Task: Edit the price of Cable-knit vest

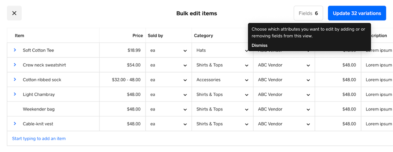Action: click(x=123, y=124)
